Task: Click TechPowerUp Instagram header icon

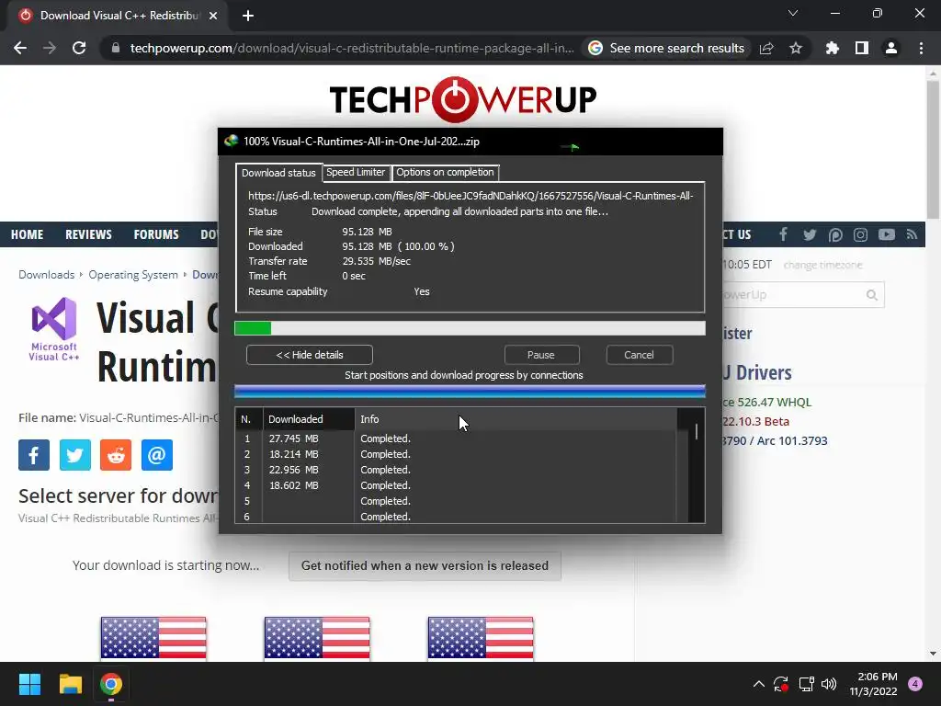Action: 860,234
